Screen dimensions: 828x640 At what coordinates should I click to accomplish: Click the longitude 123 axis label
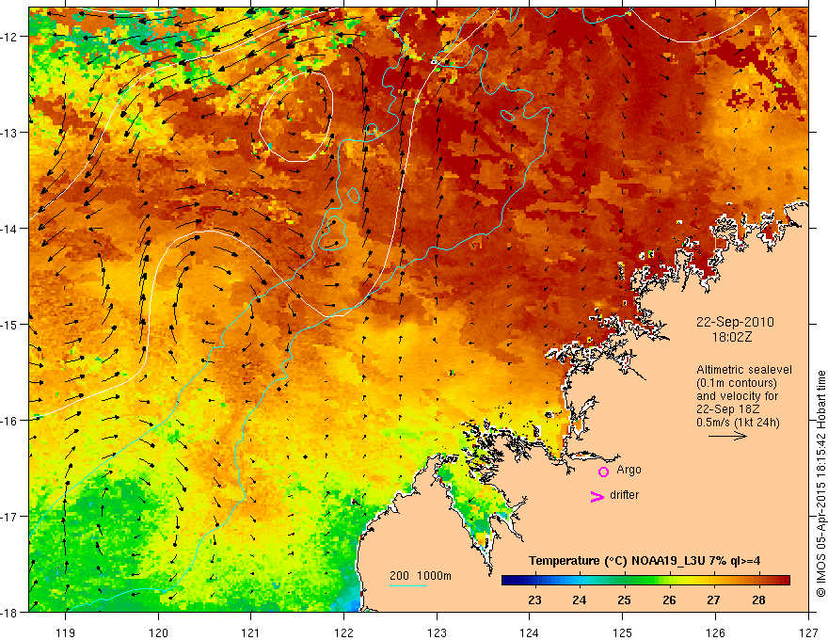[x=437, y=632]
